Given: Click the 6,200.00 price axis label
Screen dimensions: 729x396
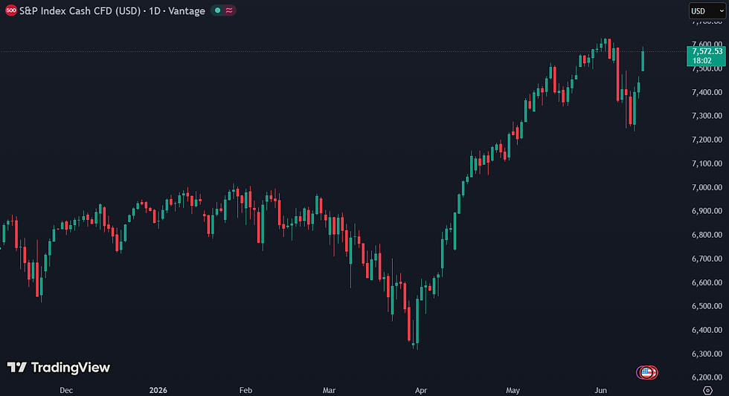Looking at the screenshot, I should (x=707, y=377).
